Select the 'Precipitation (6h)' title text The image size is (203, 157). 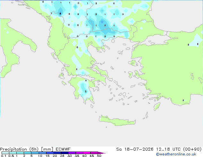click(x=19, y=149)
